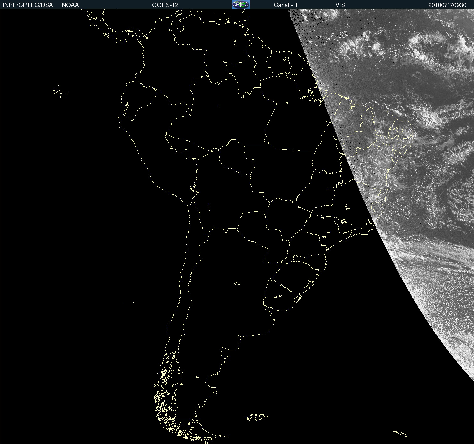Image resolution: width=474 pixels, height=444 pixels.
Task: Click the NOAA label in the header
Action: point(70,5)
